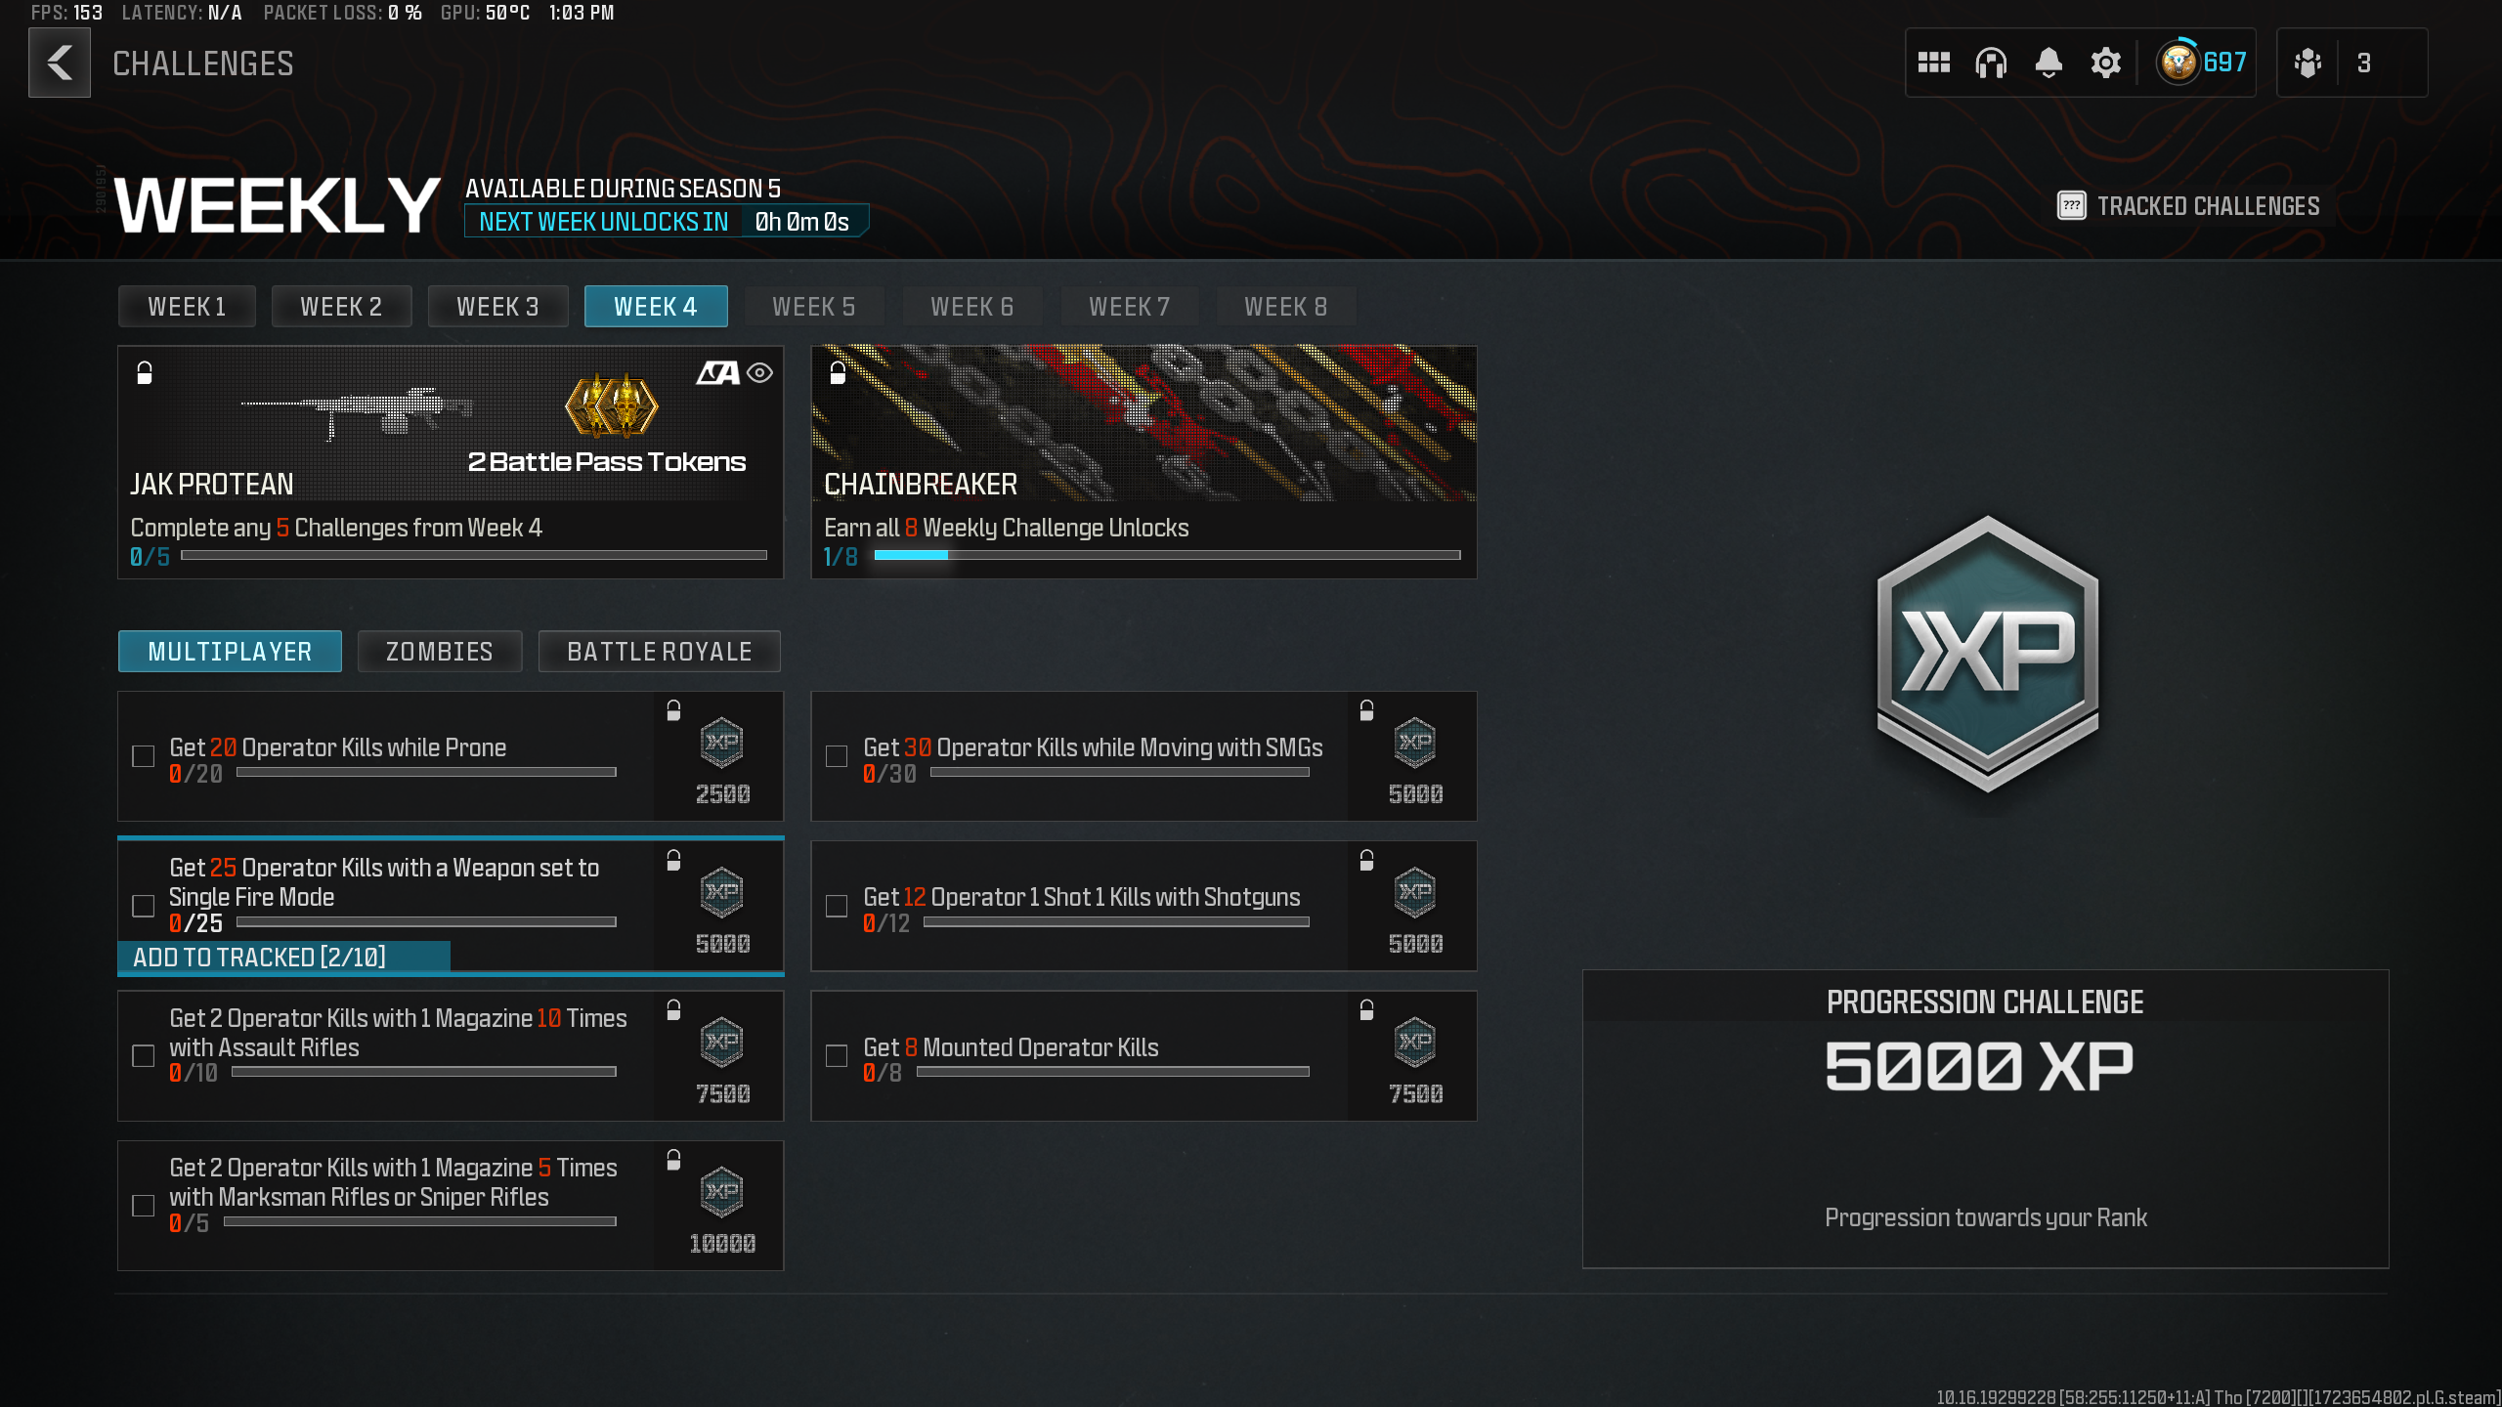Toggle tracking checkbox for prone kills challenge
Viewport: 2502px width, 1407px height.
[144, 755]
